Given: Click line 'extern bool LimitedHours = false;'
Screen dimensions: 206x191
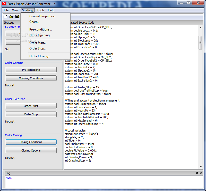Looking at the screenshot, I should (x=85, y=104).
